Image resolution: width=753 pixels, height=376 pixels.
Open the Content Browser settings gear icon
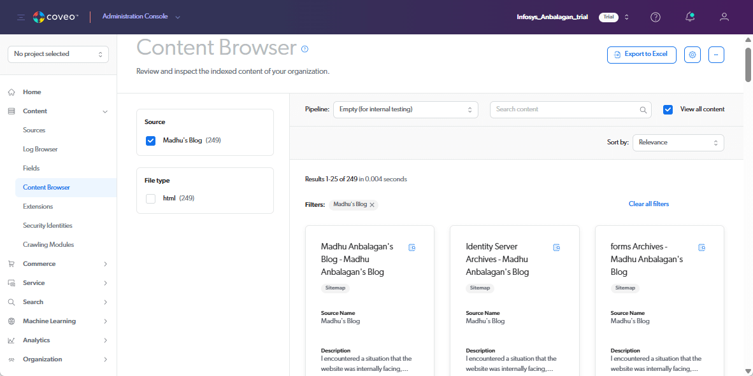pyautogui.click(x=692, y=55)
